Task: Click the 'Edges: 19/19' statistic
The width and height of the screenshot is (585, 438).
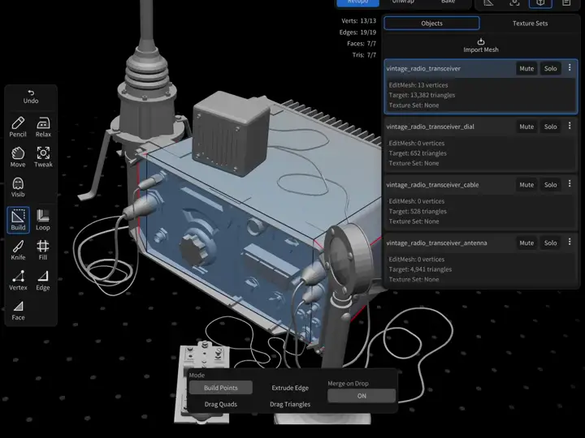Action: click(x=357, y=32)
